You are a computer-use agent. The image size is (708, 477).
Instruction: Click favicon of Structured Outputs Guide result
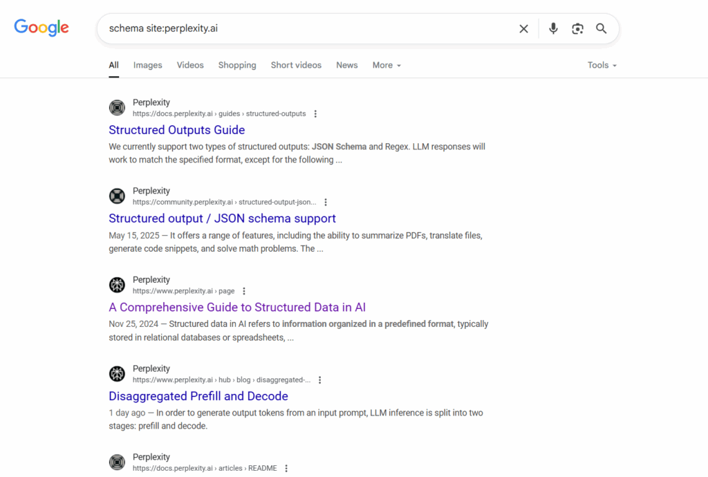(x=117, y=107)
